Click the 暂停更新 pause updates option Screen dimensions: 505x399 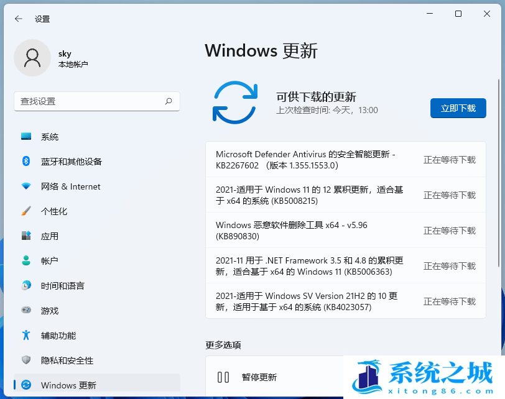coord(257,376)
